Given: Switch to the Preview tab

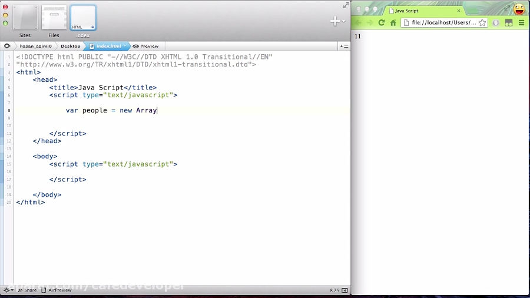Looking at the screenshot, I should click(x=145, y=46).
